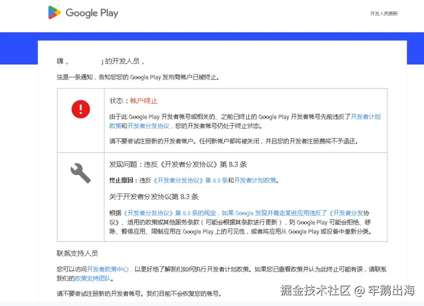424x306 pixels.
Task: Open 《开发者分发协议》第 8.3 条 link in 终止原因
Action: click(x=190, y=180)
